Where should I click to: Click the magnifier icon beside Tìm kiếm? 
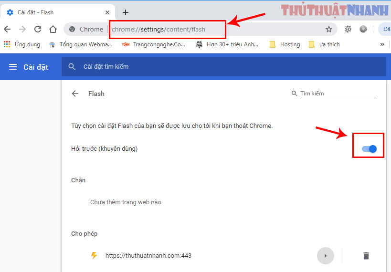(x=294, y=94)
